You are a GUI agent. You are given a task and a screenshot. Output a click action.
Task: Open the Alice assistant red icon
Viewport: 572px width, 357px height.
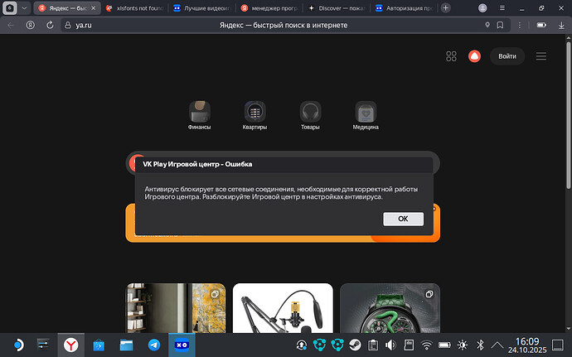(x=474, y=56)
